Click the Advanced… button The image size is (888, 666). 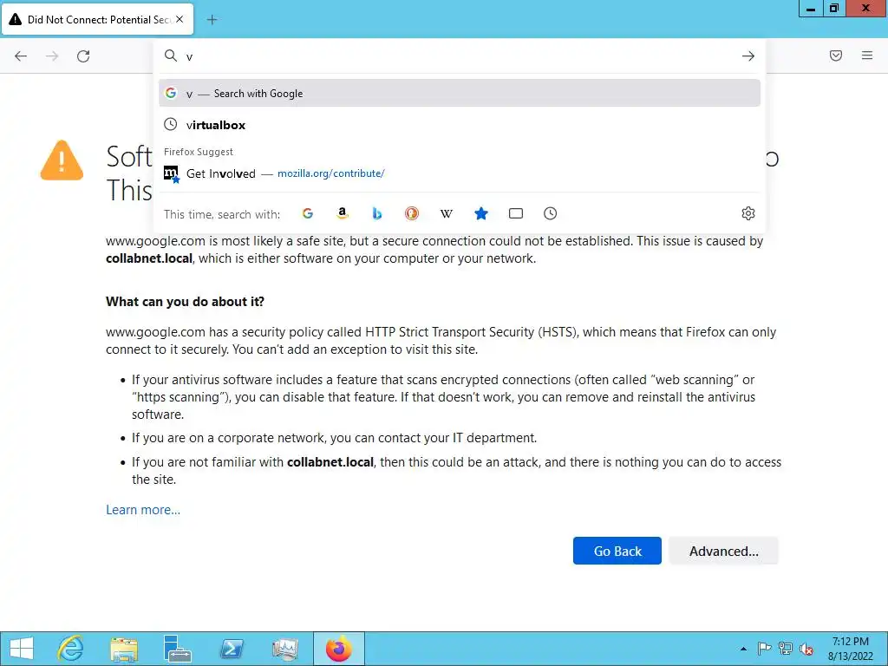(723, 551)
